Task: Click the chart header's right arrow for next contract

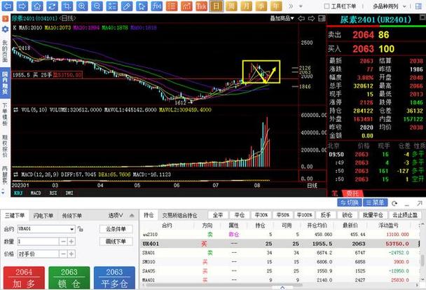Action: (312, 18)
